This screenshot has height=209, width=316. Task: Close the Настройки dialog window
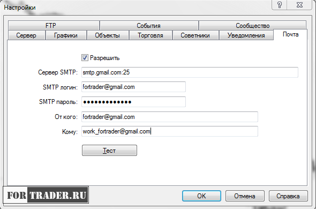tap(300, 5)
